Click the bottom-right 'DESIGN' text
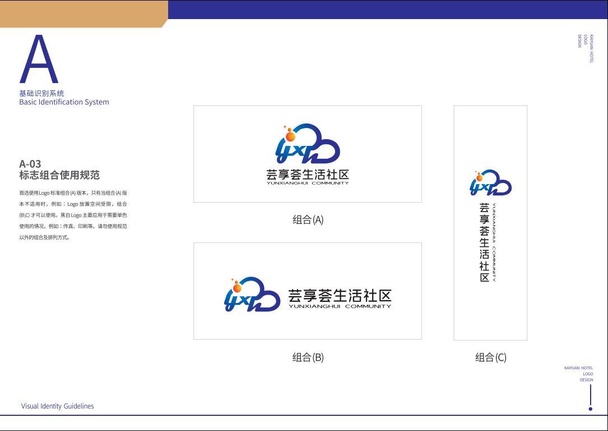Screen dimensions: 608x431 click(586, 380)
